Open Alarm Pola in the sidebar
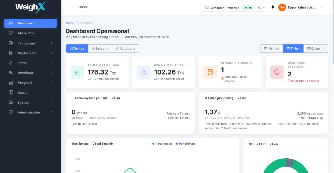The height and width of the screenshot is (173, 334). click(x=31, y=33)
